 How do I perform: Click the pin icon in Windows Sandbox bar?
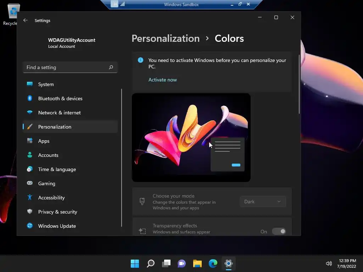pyautogui.click(x=115, y=4)
